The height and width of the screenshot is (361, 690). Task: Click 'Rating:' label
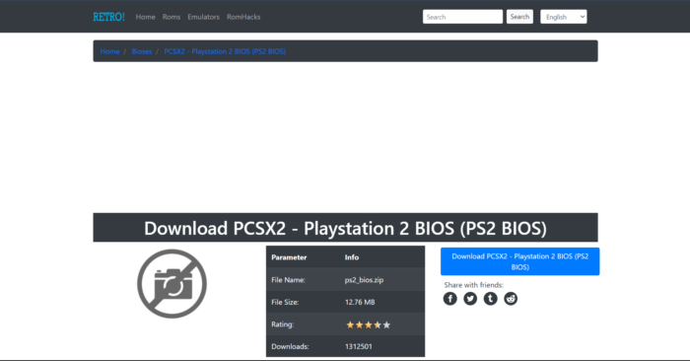click(x=282, y=325)
